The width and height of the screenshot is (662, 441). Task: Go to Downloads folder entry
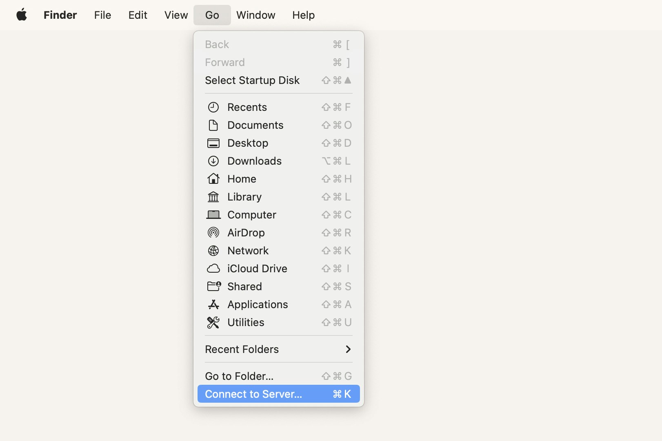279,161
